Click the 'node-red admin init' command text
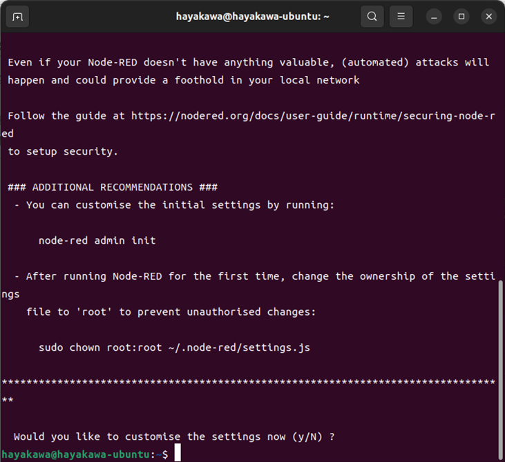Image resolution: width=505 pixels, height=462 pixels. pyautogui.click(x=97, y=240)
